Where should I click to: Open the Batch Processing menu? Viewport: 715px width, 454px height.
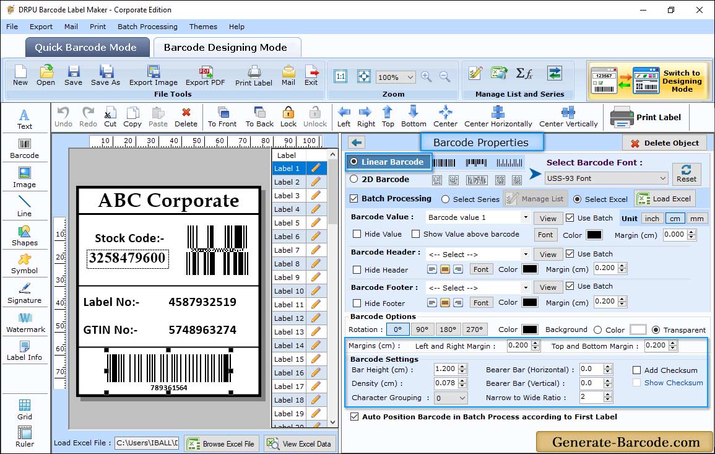pos(147,27)
